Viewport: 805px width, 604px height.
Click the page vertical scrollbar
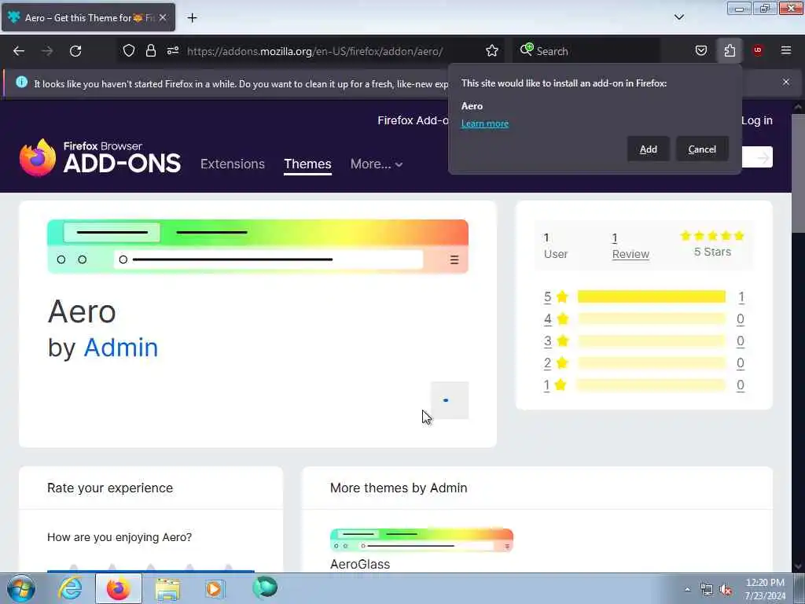tap(798, 175)
